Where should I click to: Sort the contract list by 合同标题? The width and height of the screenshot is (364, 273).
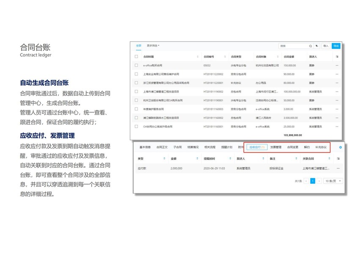(x=197, y=56)
